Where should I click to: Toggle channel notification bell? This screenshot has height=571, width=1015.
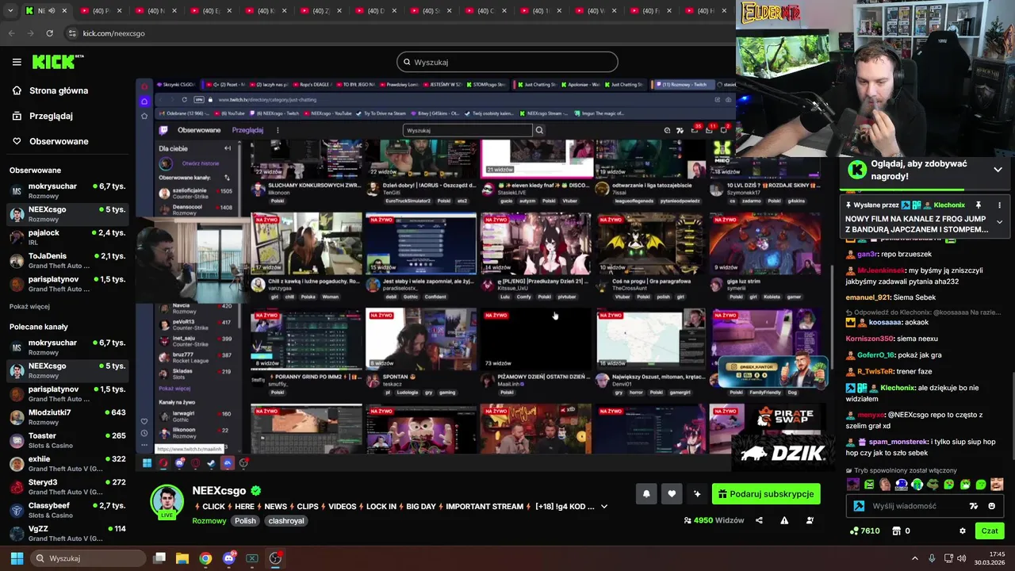(646, 494)
